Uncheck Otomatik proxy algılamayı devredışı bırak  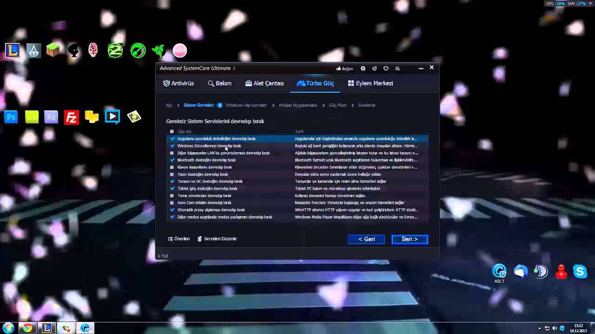pyautogui.click(x=172, y=210)
